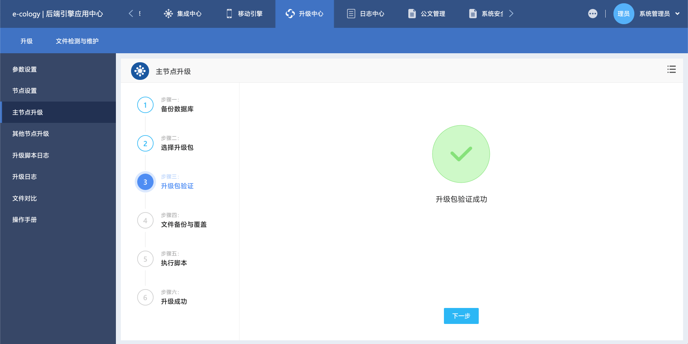The width and height of the screenshot is (688, 344).
Task: Show more top menus with right chevron
Action: [x=511, y=14]
